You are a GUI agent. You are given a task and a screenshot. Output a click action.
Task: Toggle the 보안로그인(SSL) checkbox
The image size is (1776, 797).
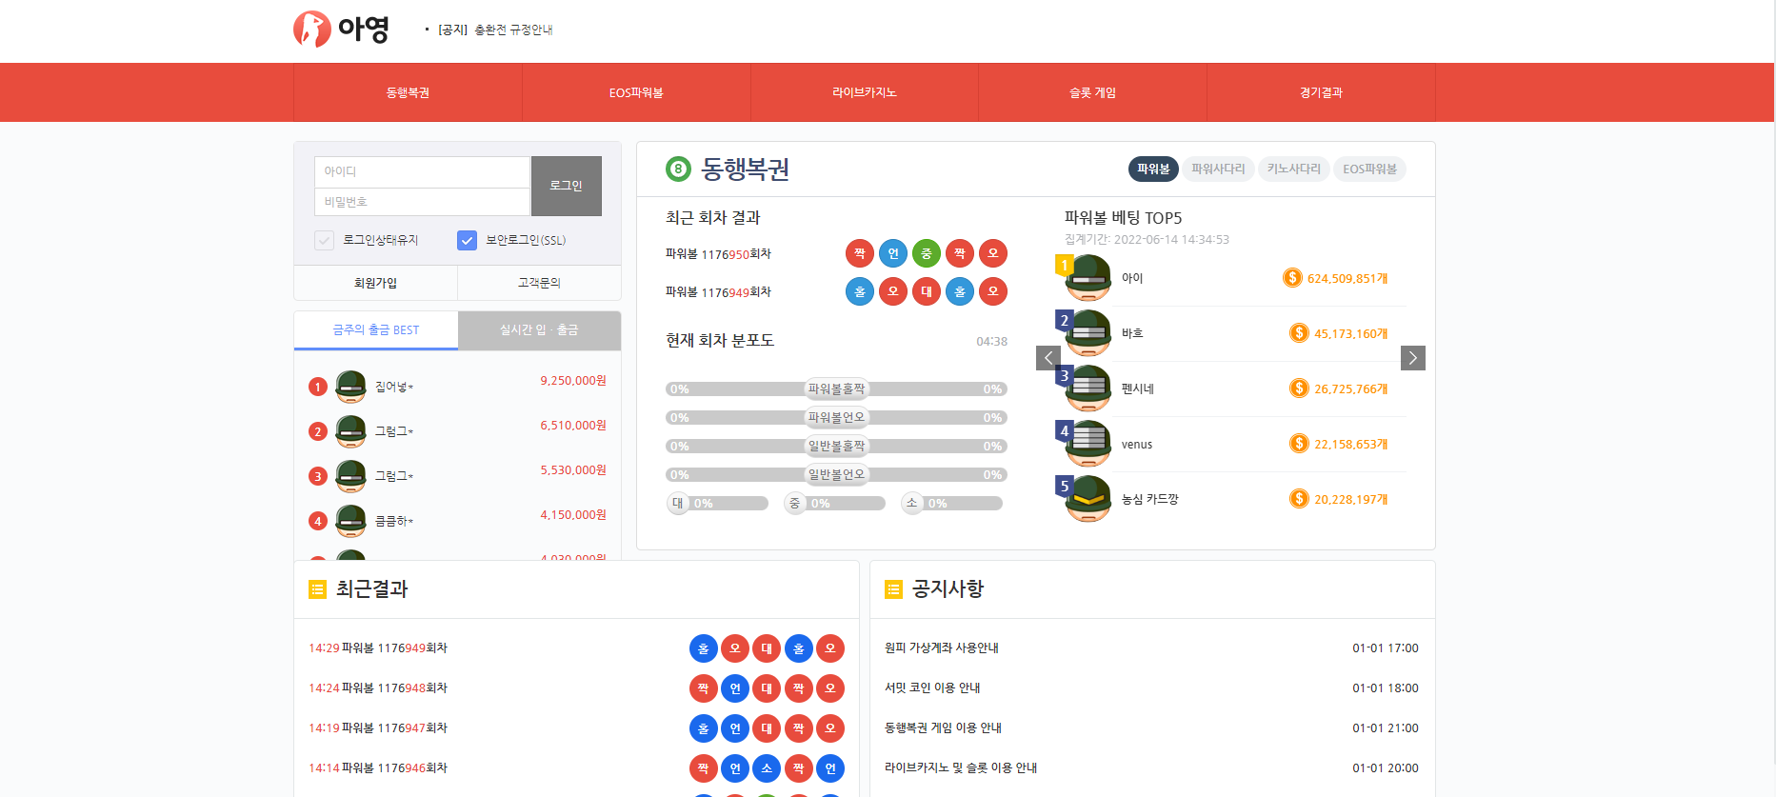click(467, 240)
